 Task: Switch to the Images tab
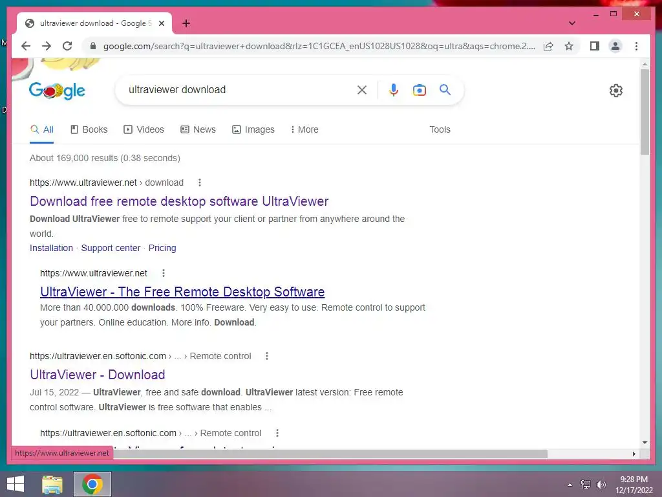coord(253,129)
